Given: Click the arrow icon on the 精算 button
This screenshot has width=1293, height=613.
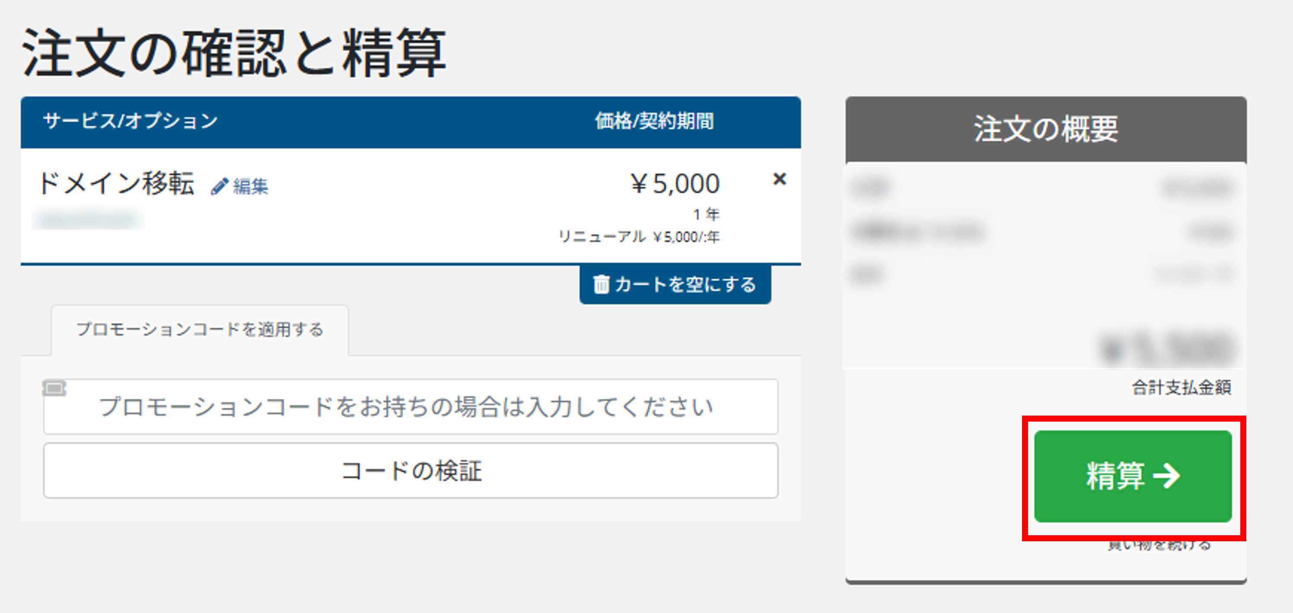Looking at the screenshot, I should [x=1166, y=476].
